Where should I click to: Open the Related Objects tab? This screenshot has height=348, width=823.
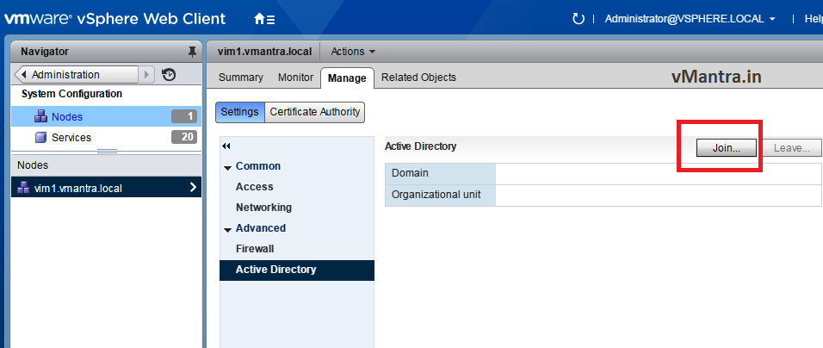419,78
